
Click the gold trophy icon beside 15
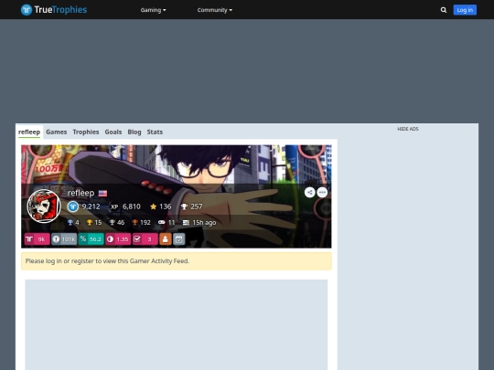click(x=90, y=222)
